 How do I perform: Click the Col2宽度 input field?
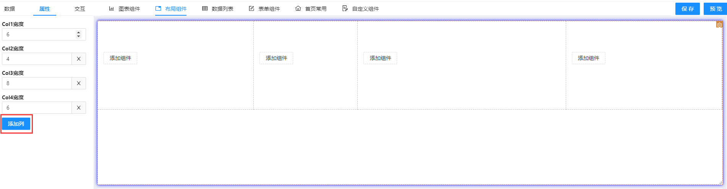pos(37,59)
